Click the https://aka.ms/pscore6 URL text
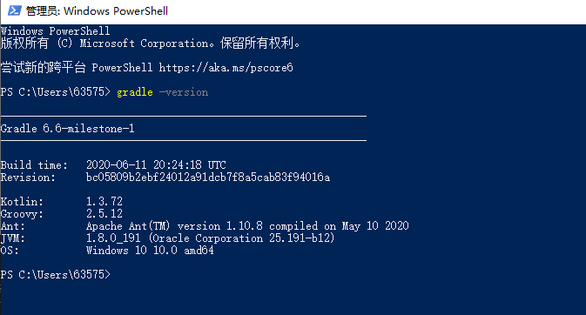586x315 pixels. (226, 68)
